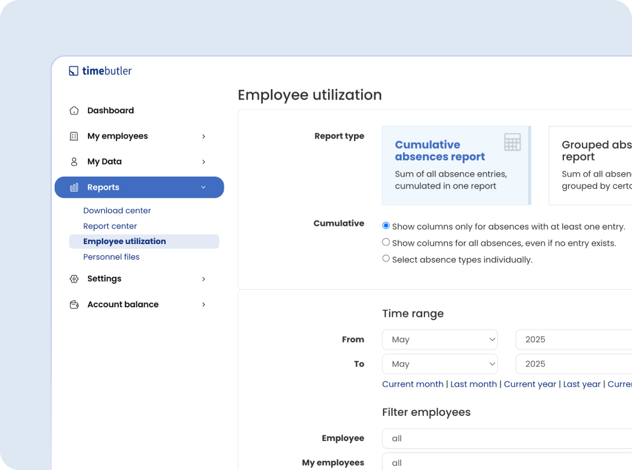Click the Account balance wallet icon
This screenshot has height=470, width=632.
coord(74,304)
